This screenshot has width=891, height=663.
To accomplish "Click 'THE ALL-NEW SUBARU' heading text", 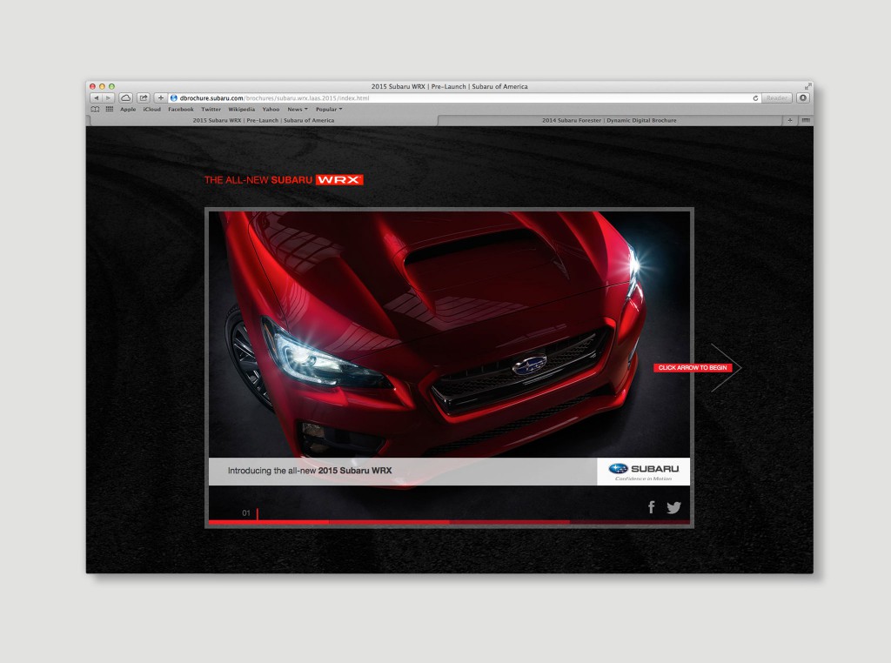I will tap(258, 179).
